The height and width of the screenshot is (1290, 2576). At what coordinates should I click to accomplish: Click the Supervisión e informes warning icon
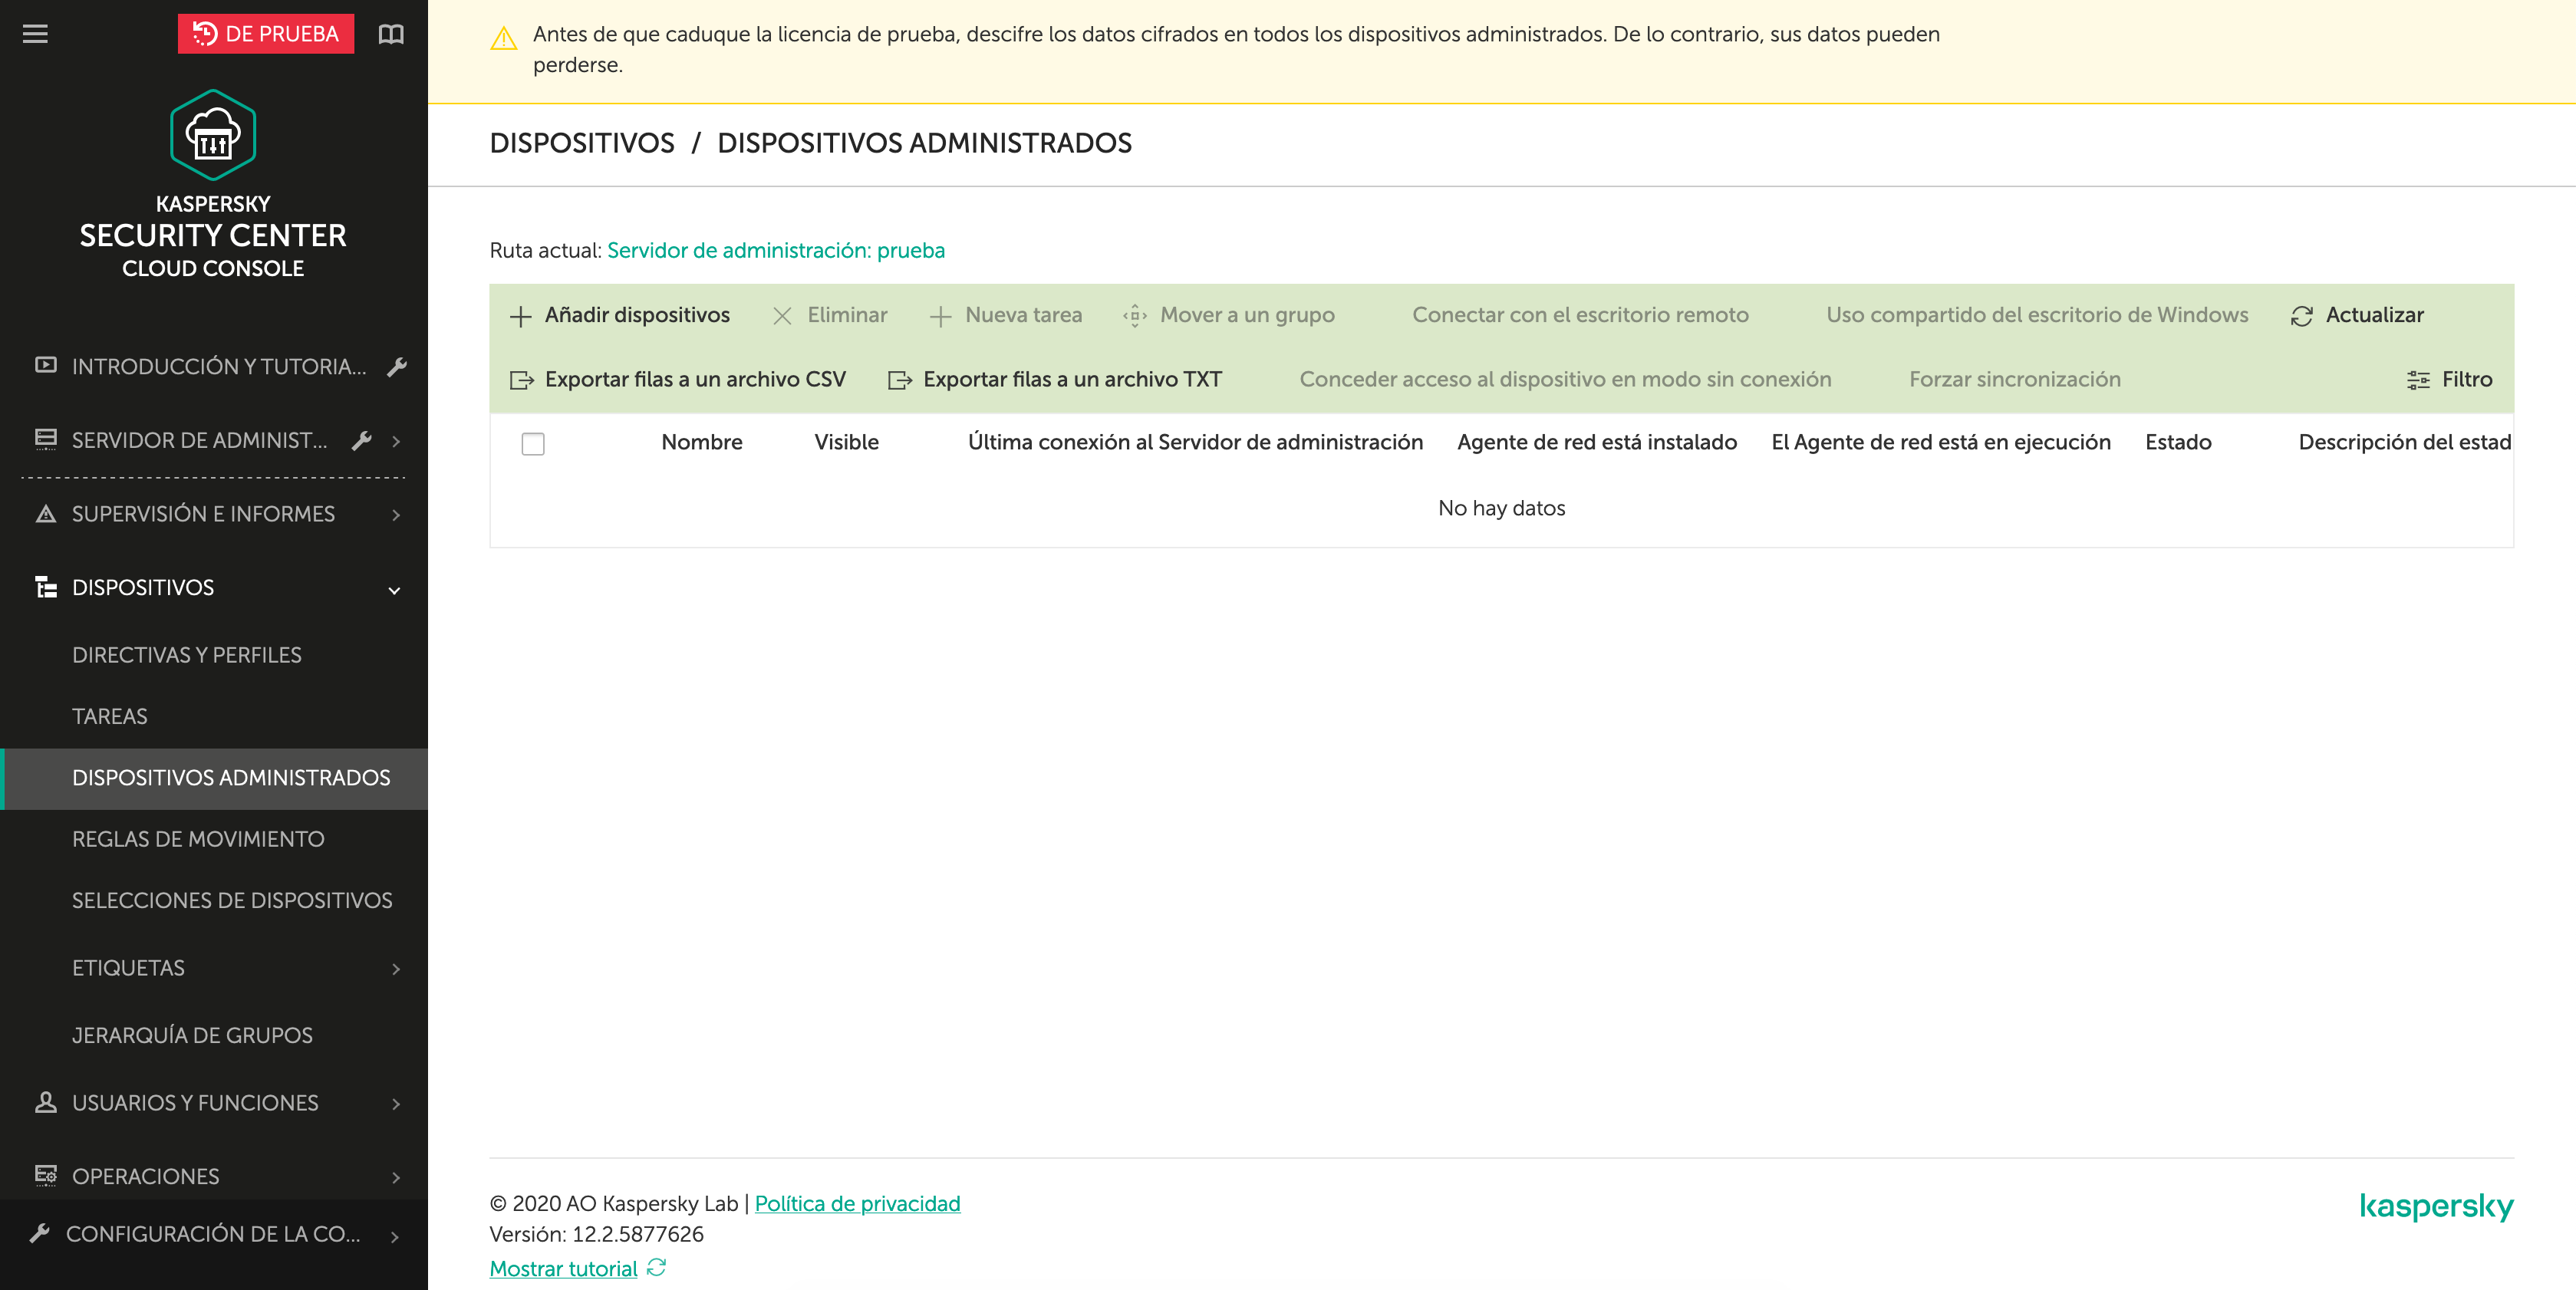pyautogui.click(x=46, y=514)
